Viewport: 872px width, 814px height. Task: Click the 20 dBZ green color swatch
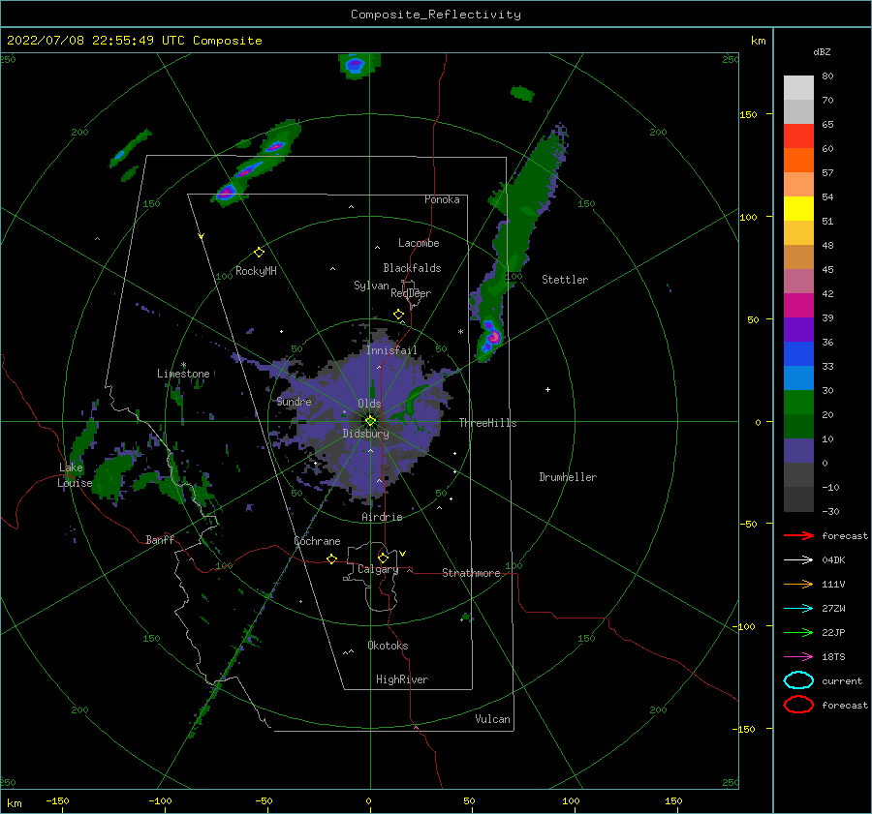[x=798, y=403]
